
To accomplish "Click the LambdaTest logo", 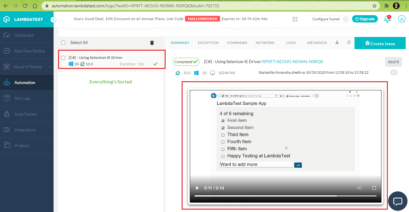I will [x=23, y=19].
